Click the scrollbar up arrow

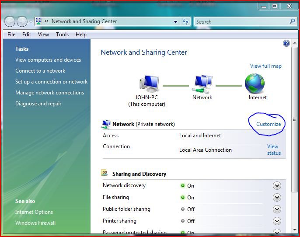pyautogui.click(x=294, y=43)
